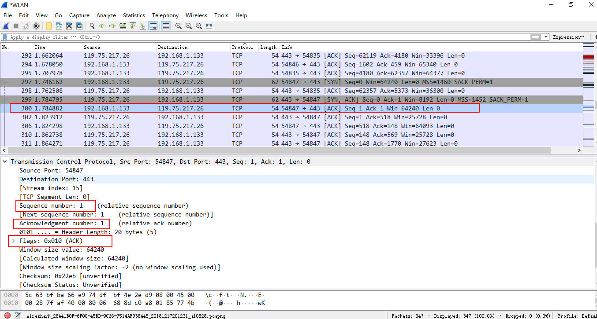Image resolution: width=597 pixels, height=319 pixels.
Task: Open the Capture menu
Action: pos(79,15)
